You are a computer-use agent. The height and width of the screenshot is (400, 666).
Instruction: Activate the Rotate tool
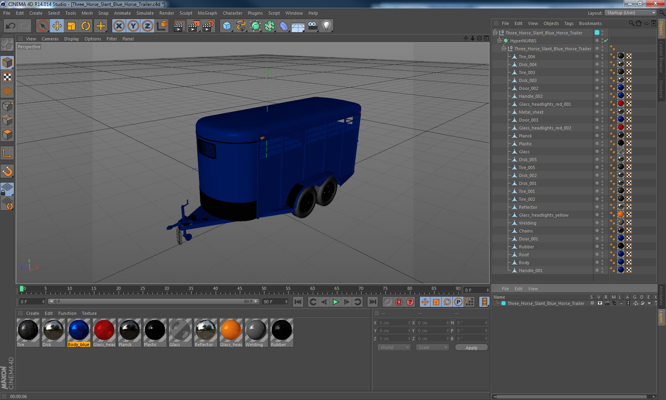(x=86, y=26)
